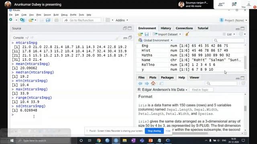Open the Build menu
Image resolution: width=257 pixels, height=144 pixels.
pyautogui.click(x=56, y=15)
